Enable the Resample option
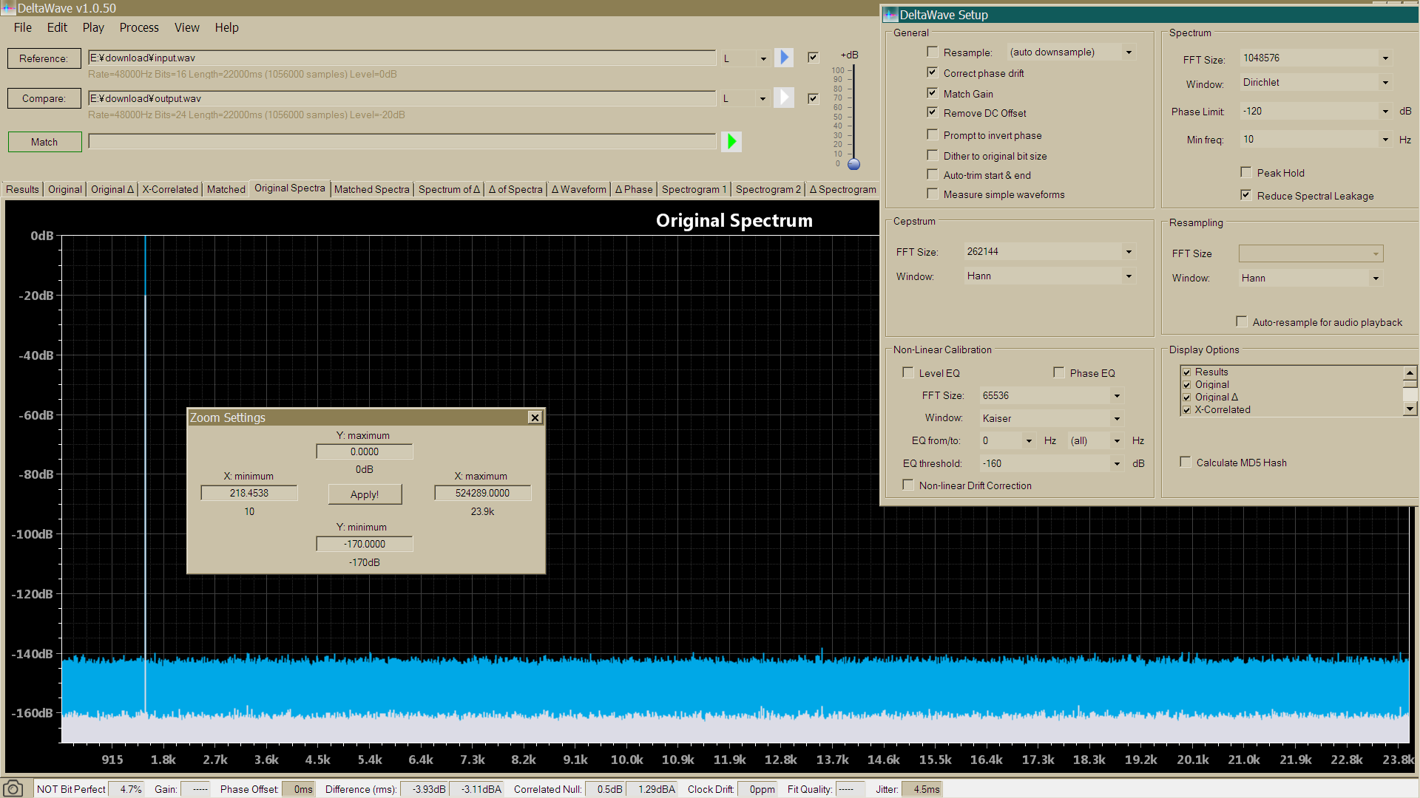The image size is (1420, 798). [x=932, y=52]
